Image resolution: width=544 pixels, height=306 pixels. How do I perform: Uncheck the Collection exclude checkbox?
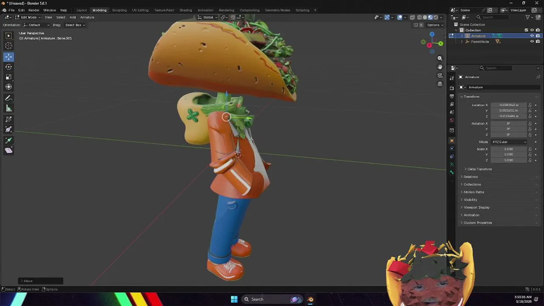coord(526,30)
